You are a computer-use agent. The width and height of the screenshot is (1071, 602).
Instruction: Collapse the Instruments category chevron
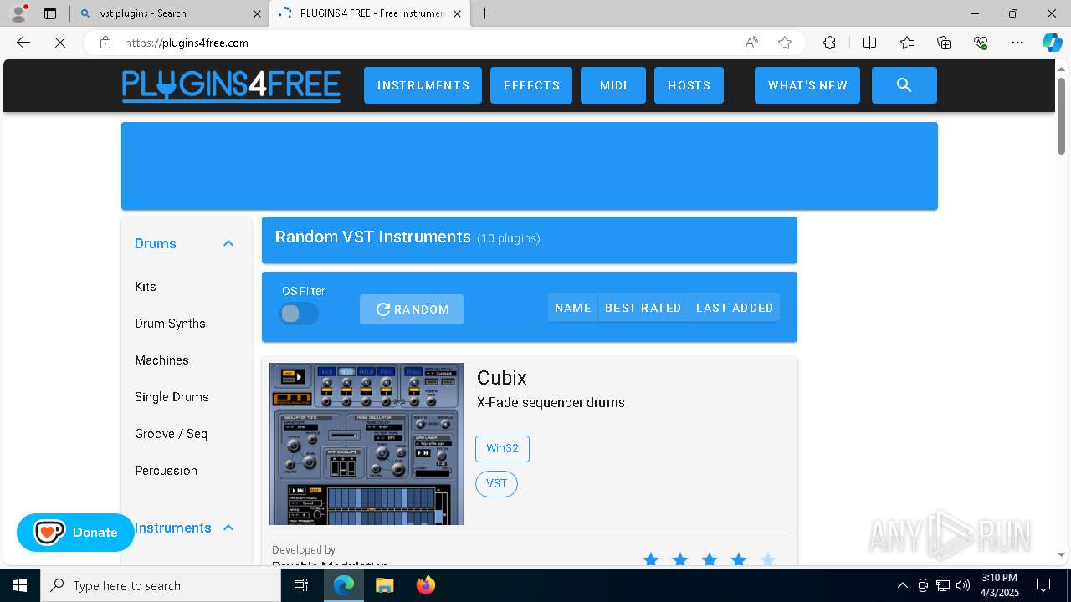pyautogui.click(x=228, y=528)
